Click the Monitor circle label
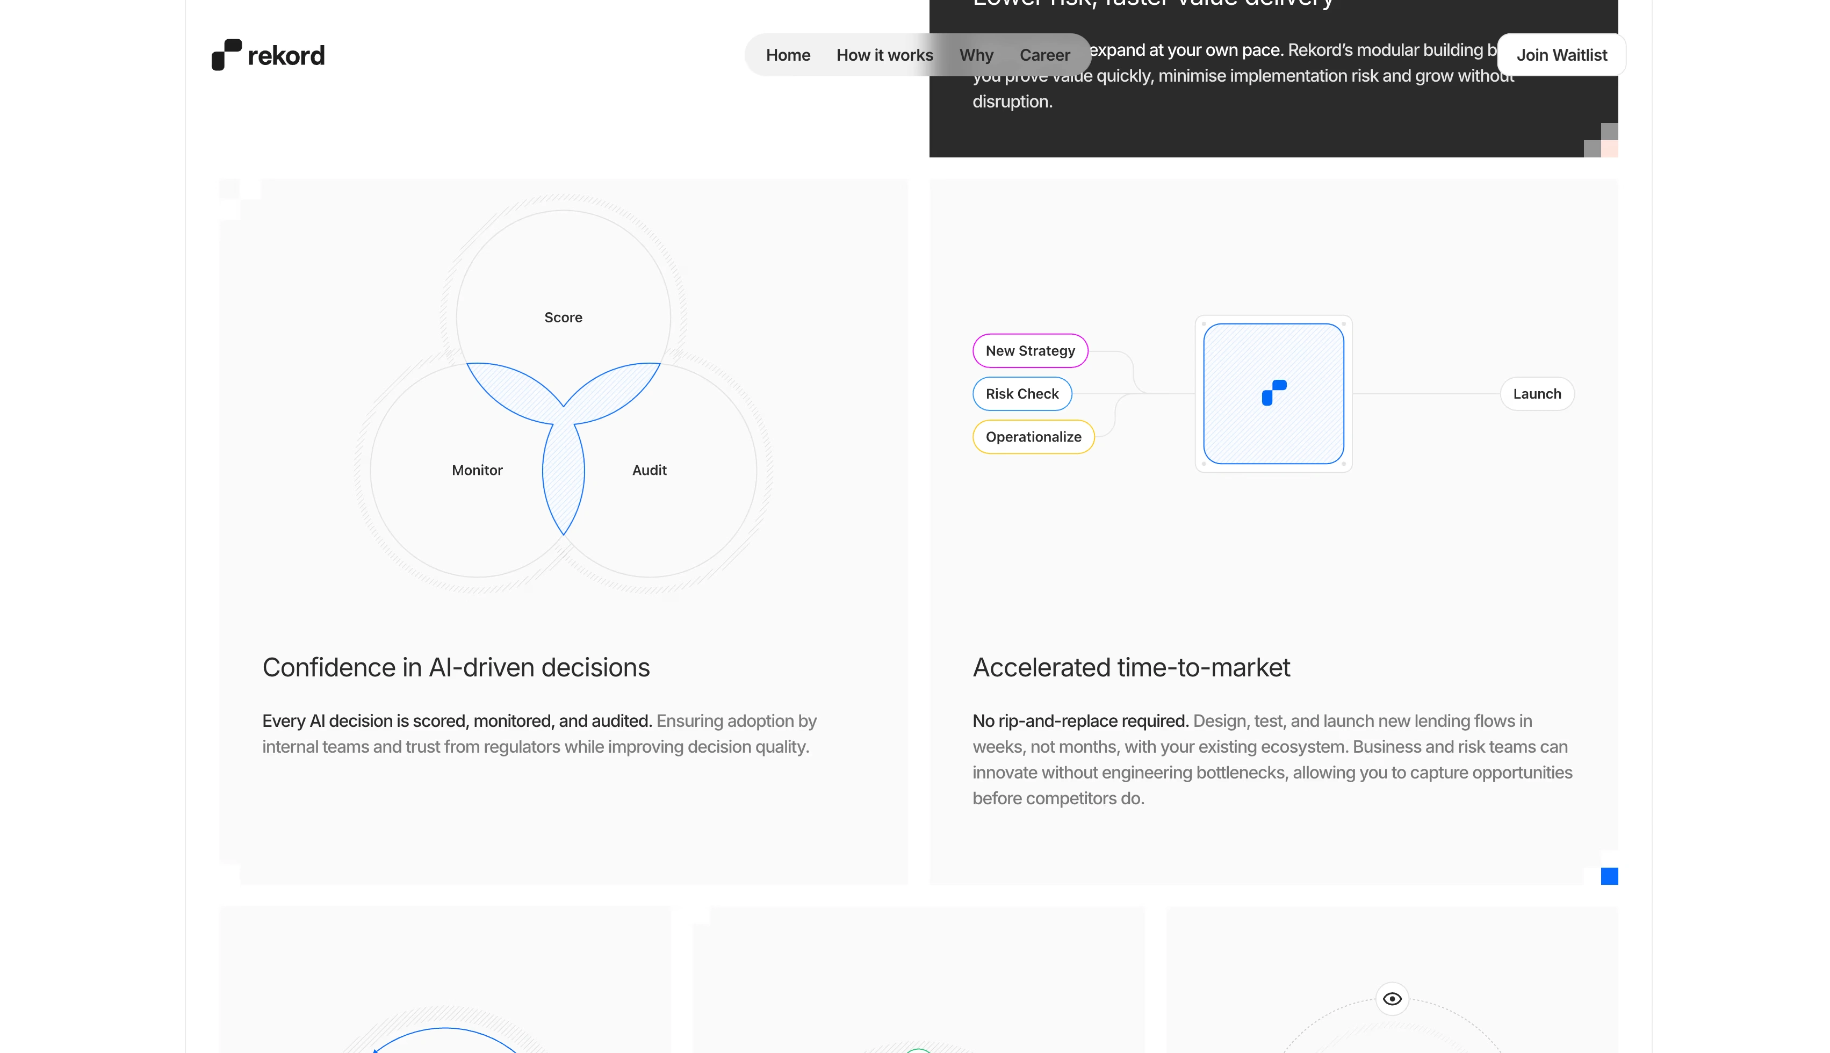The width and height of the screenshot is (1830, 1053). click(x=477, y=470)
